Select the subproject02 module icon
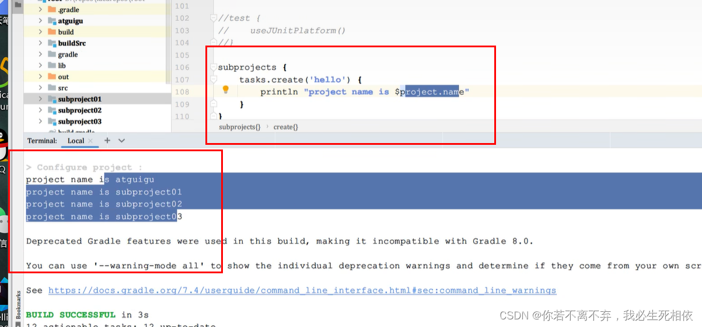This screenshot has width=702, height=327. click(x=52, y=110)
